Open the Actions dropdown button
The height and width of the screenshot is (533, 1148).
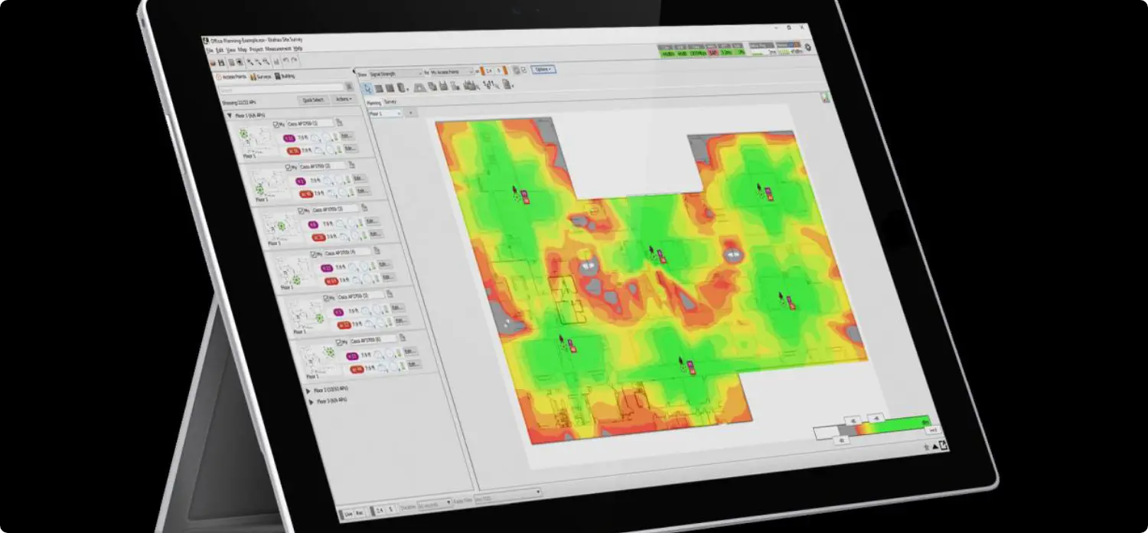(x=344, y=99)
